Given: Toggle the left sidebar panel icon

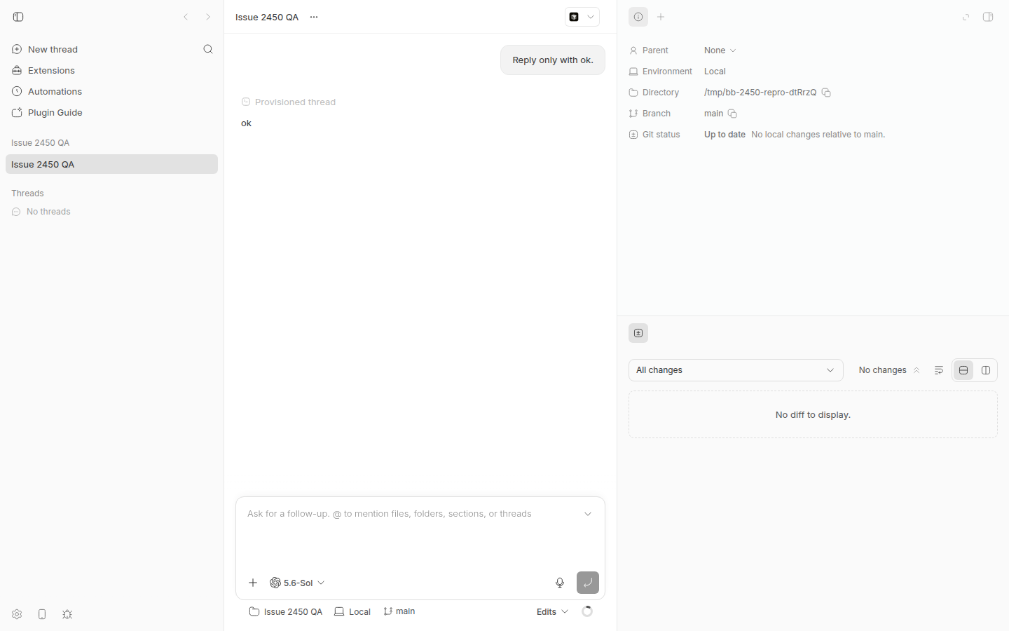Looking at the screenshot, I should [x=18, y=17].
